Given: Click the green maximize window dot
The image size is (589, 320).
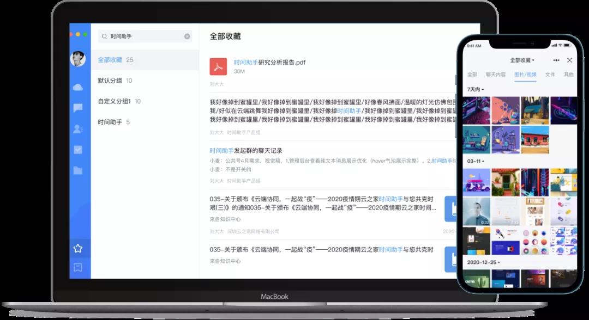Looking at the screenshot, I should tap(85, 34).
